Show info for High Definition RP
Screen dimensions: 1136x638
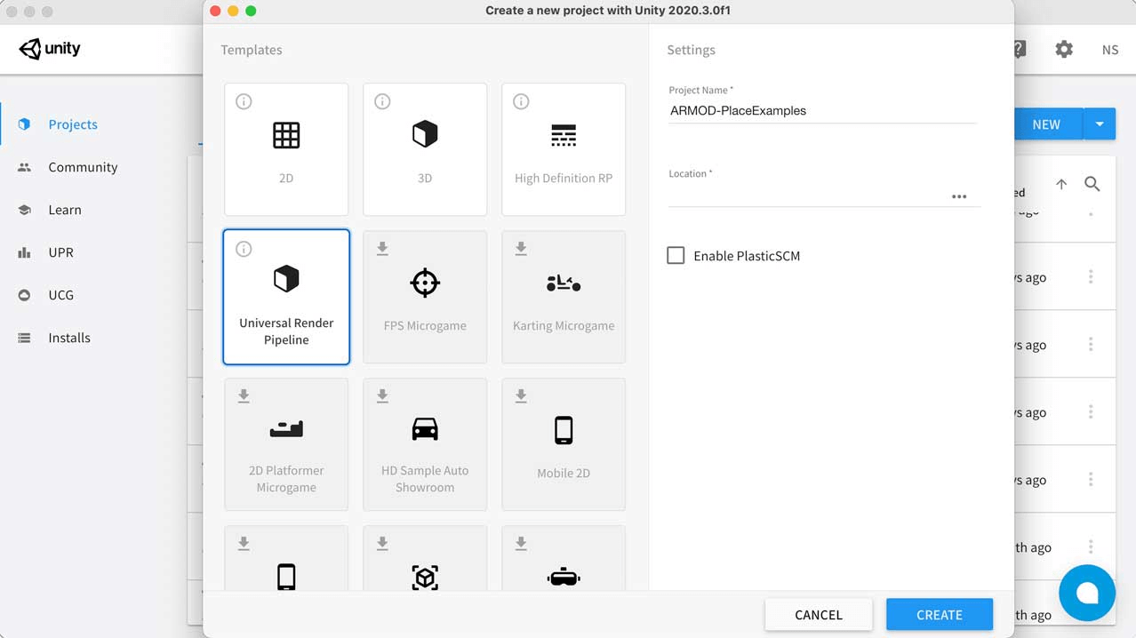(521, 101)
